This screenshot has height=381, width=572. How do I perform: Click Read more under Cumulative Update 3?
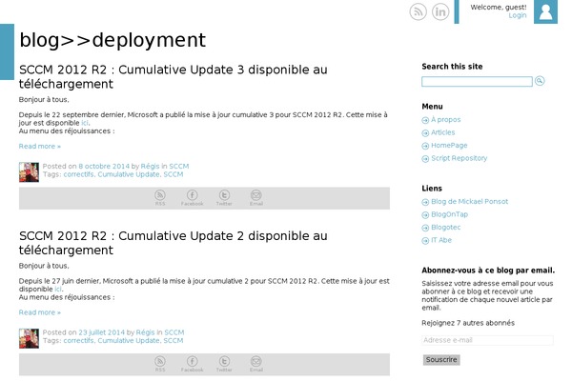tap(40, 146)
